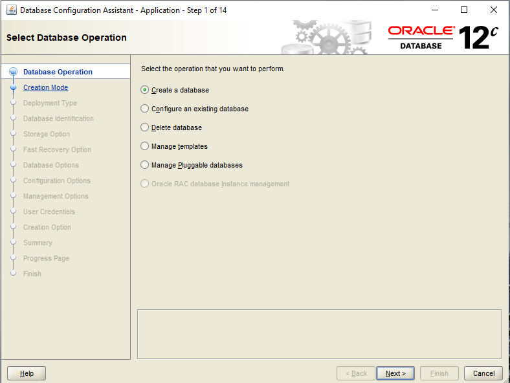
Task: Click the Select Database Operation heading
Action: [67, 38]
